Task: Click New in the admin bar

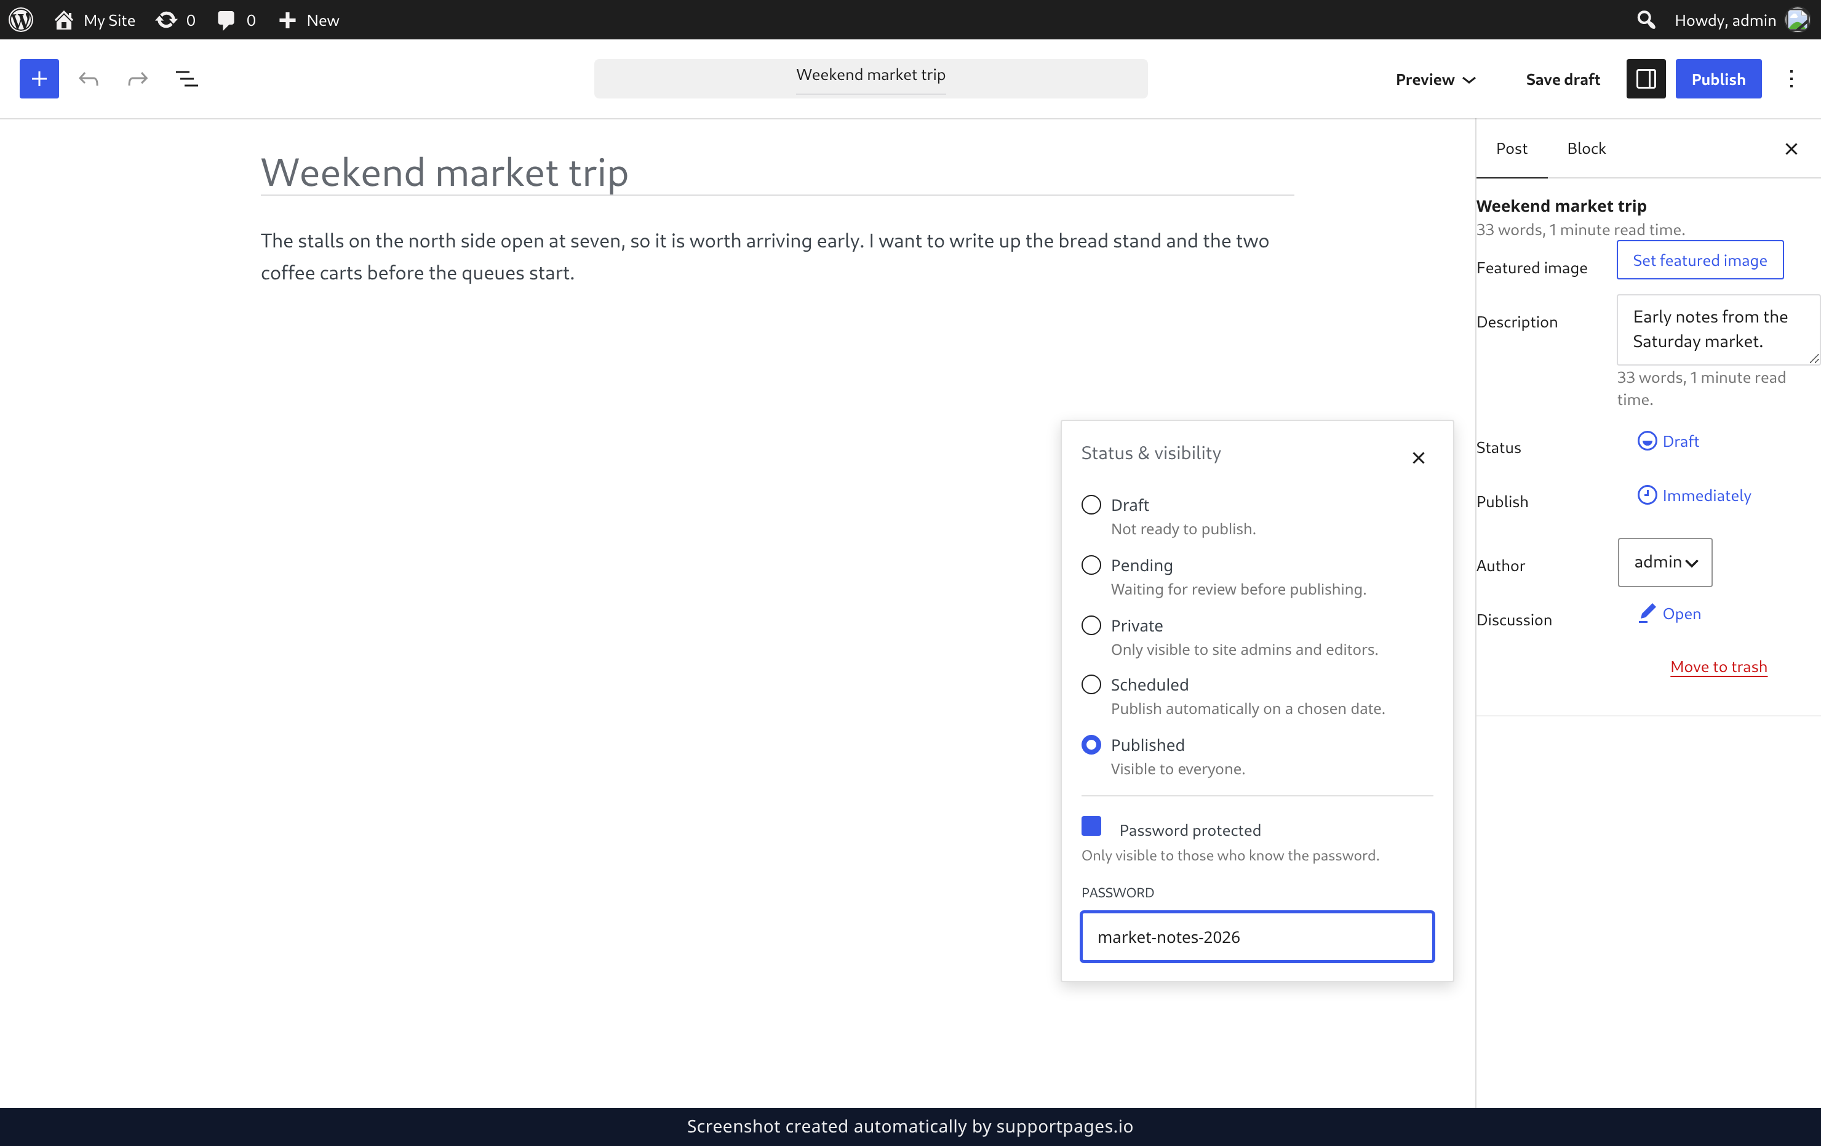Action: coord(309,20)
